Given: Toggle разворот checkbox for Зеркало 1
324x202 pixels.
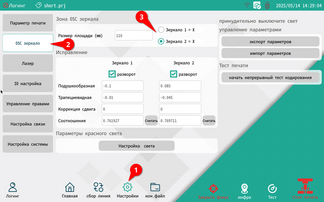Looking at the screenshot, I should (112, 74).
